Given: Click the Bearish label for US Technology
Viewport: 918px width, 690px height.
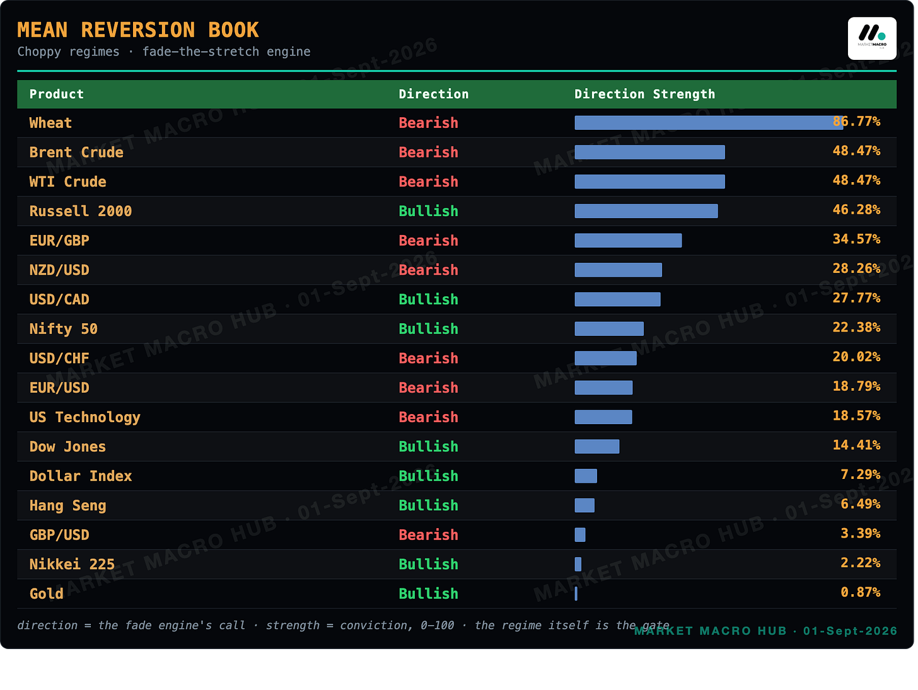Looking at the screenshot, I should pos(429,417).
